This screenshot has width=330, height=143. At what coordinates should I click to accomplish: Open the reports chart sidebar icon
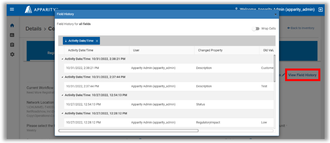point(12,35)
